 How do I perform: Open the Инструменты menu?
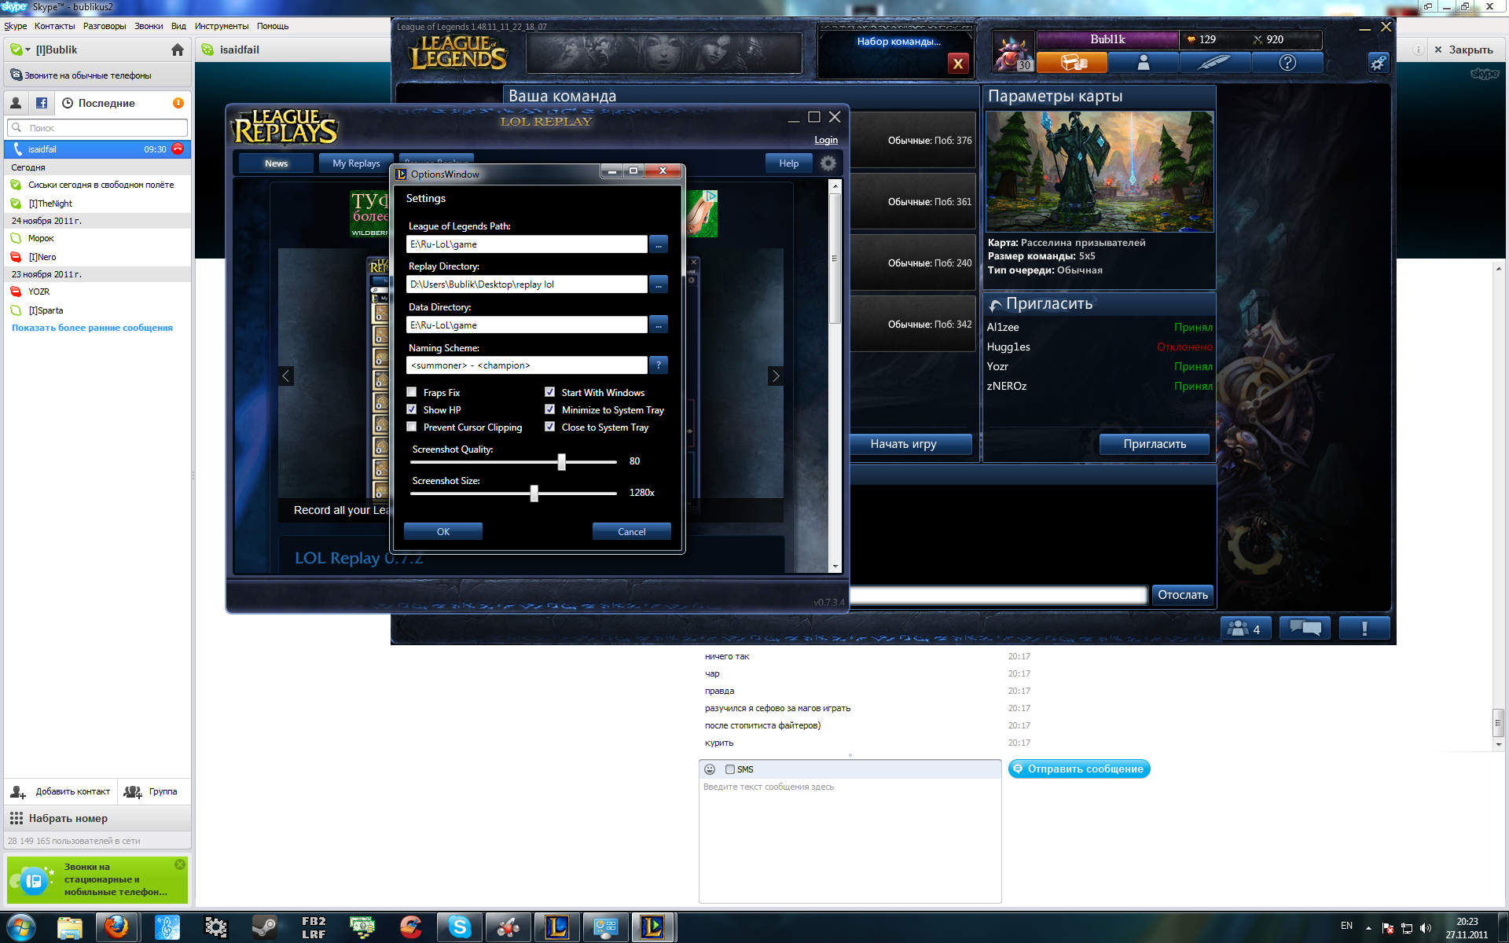pyautogui.click(x=222, y=26)
